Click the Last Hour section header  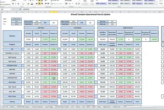point(41,28)
